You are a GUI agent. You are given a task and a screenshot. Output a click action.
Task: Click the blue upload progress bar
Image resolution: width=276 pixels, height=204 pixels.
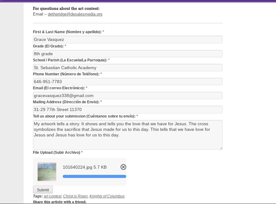94,176
